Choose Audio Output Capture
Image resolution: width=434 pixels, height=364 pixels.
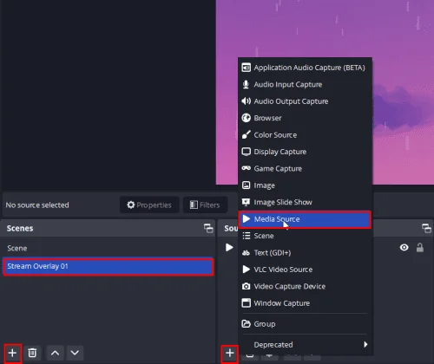305,101
